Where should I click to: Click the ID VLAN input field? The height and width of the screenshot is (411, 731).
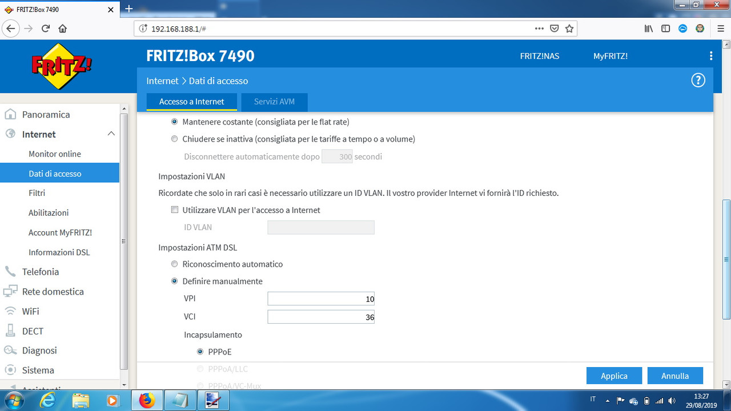[x=321, y=227]
